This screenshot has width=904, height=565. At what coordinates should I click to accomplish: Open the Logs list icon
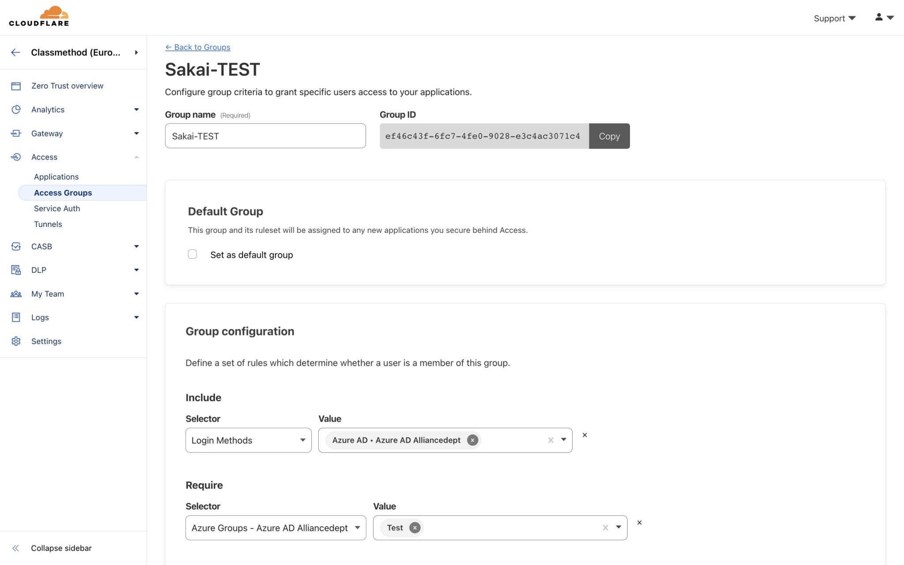(16, 317)
